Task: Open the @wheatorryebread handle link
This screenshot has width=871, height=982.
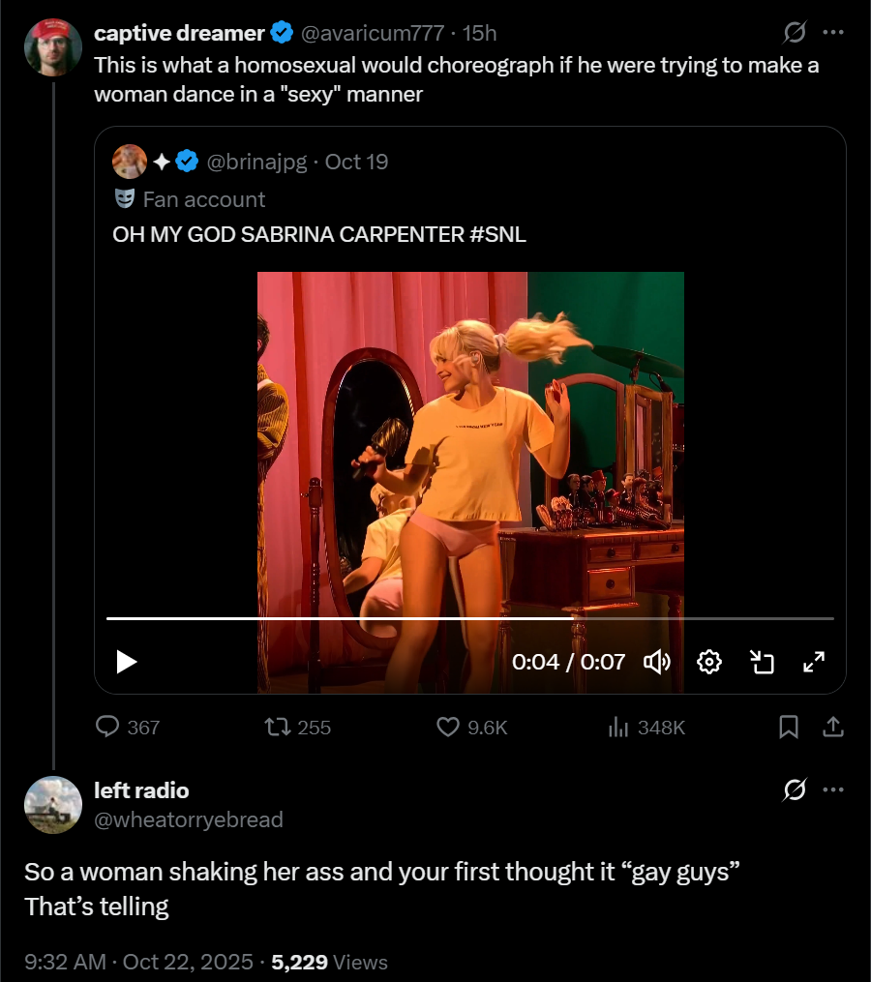Action: coord(189,819)
